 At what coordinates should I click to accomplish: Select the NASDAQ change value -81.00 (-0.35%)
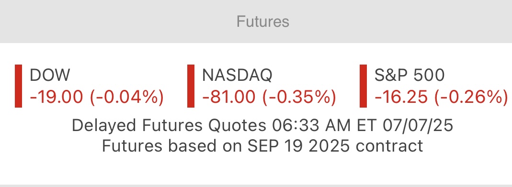[x=269, y=97]
